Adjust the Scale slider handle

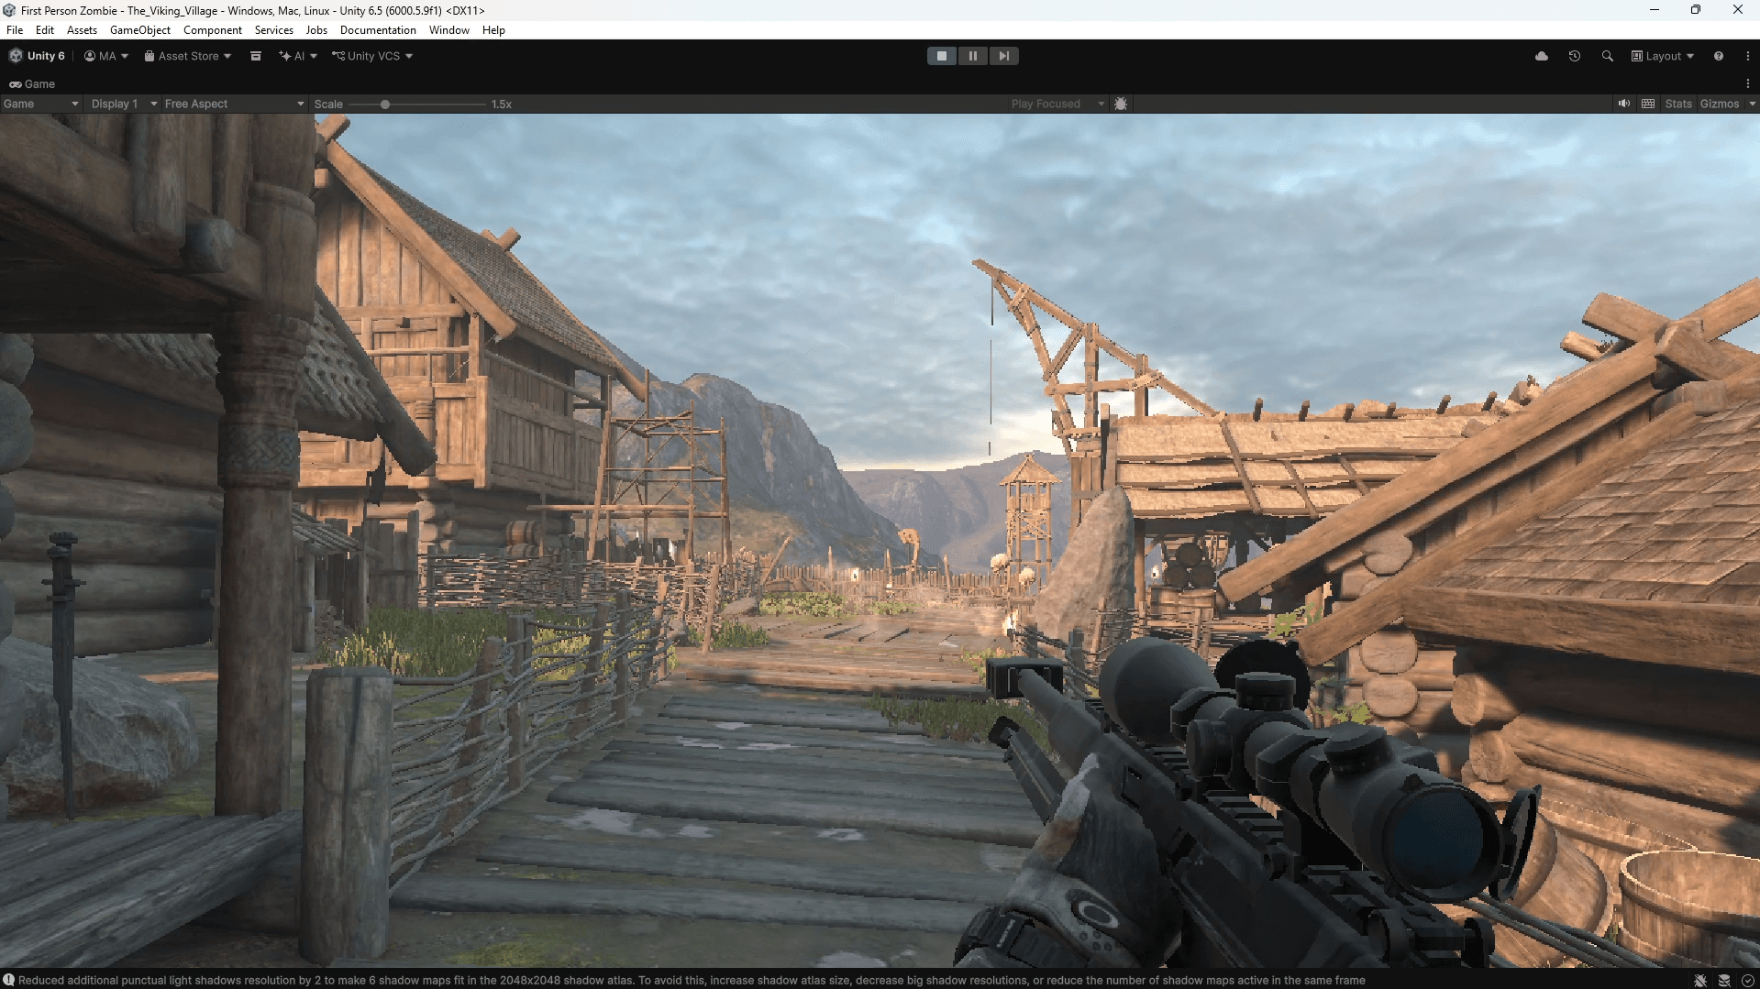click(385, 104)
